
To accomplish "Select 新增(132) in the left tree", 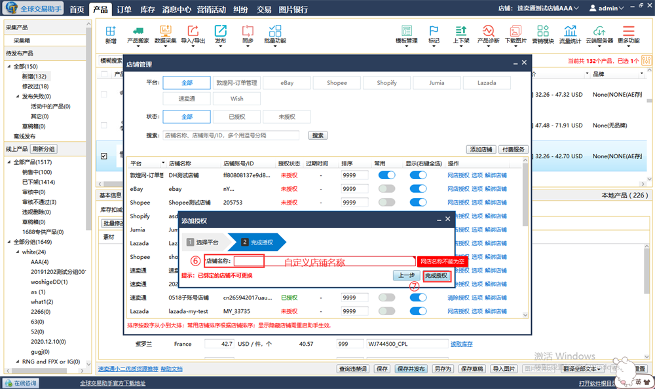I will click(34, 76).
